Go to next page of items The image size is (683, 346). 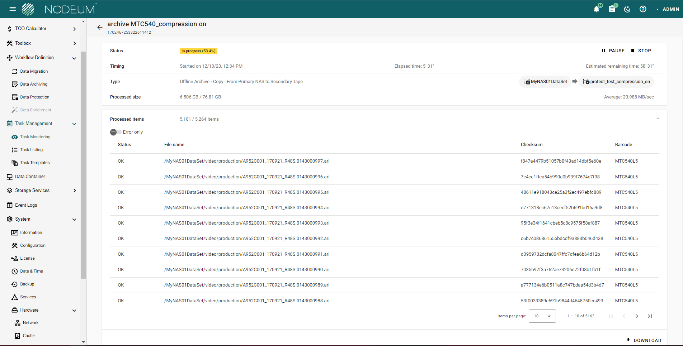click(x=637, y=316)
